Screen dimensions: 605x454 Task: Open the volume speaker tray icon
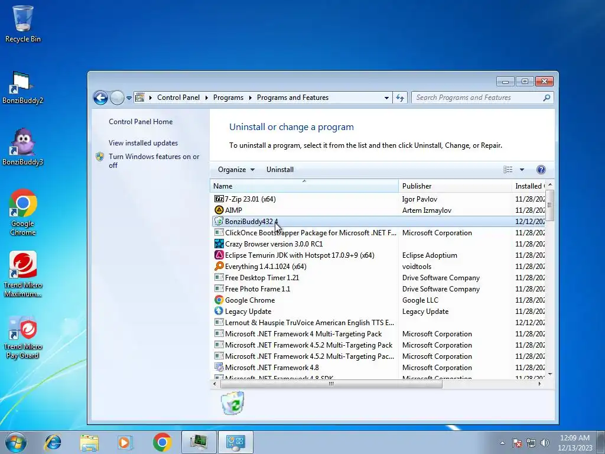[x=545, y=443]
